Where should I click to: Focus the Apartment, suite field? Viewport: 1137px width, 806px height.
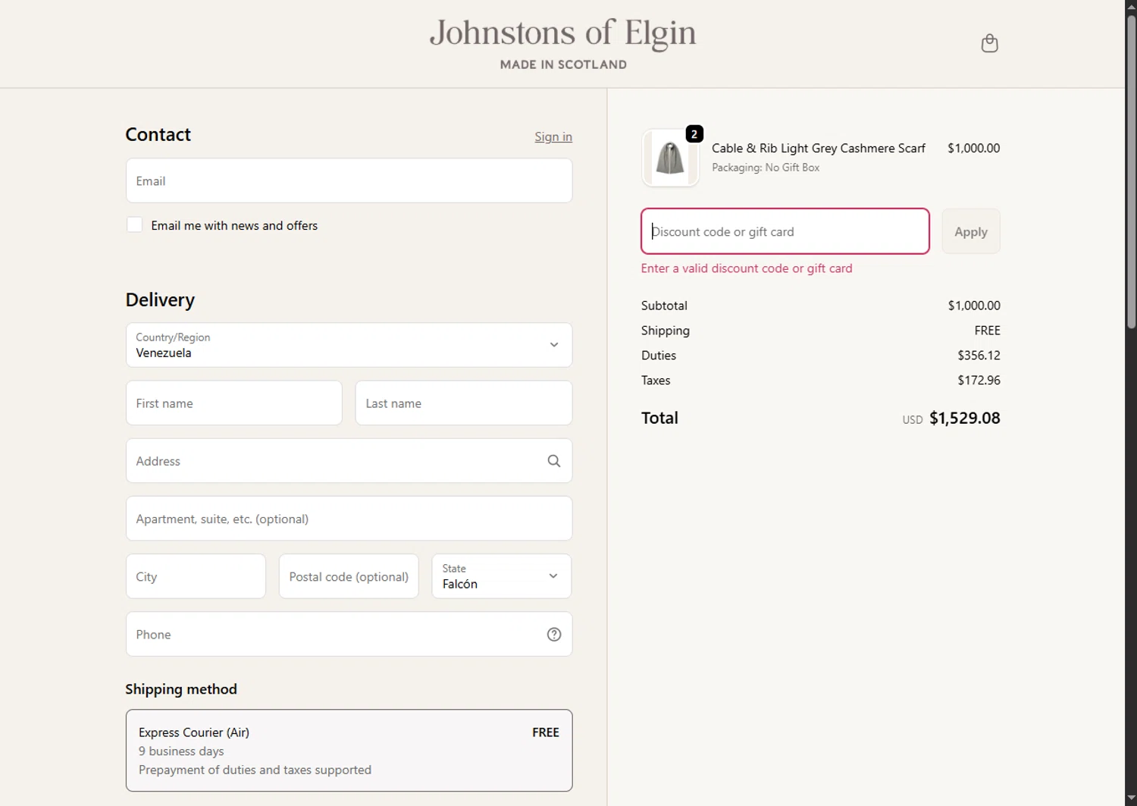point(349,519)
